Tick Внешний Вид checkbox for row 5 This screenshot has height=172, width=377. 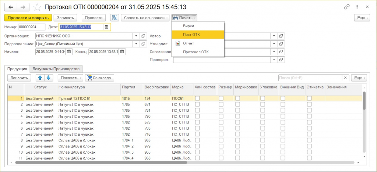pyautogui.click(x=283, y=122)
